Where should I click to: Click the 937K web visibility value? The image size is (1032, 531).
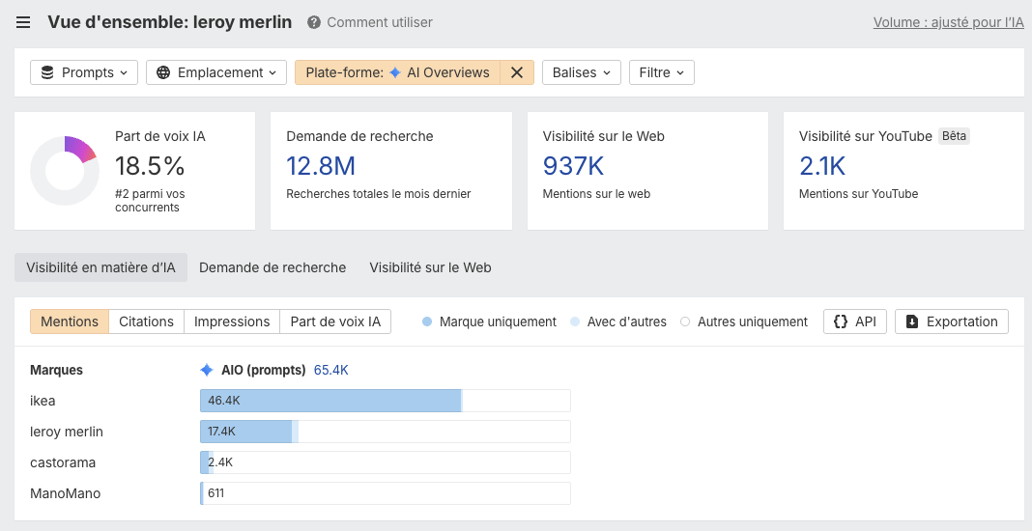[x=573, y=166]
